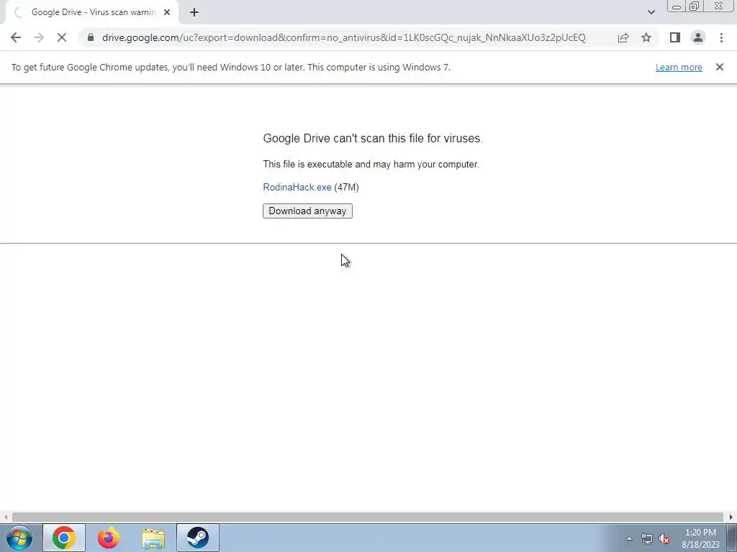Click the muted volume tray icon

point(664,539)
